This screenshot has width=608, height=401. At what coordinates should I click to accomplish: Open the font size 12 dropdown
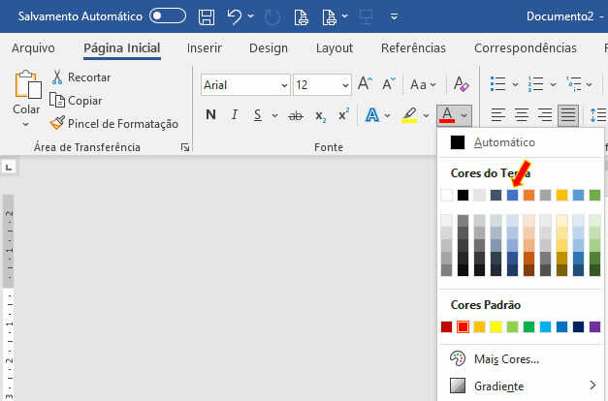coord(345,85)
